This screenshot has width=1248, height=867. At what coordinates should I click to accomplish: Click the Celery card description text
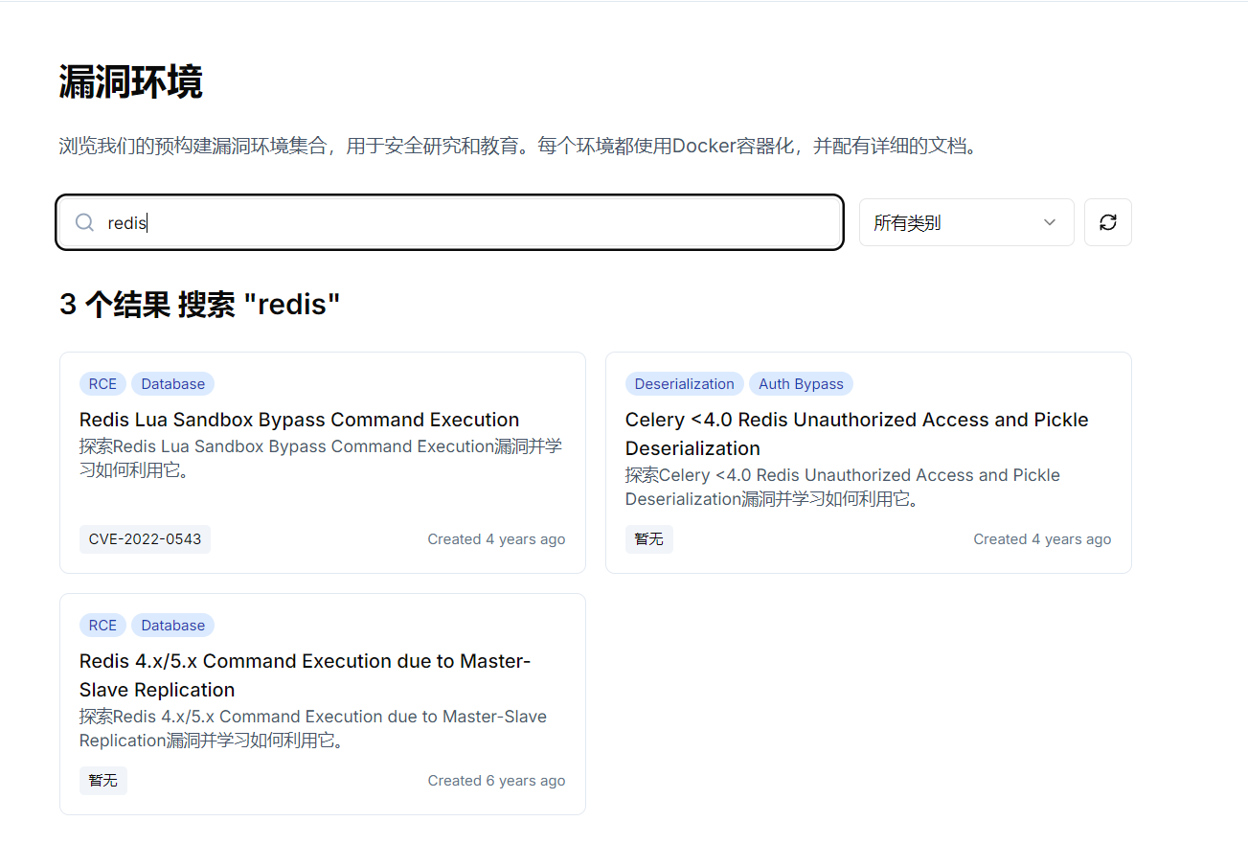842,487
